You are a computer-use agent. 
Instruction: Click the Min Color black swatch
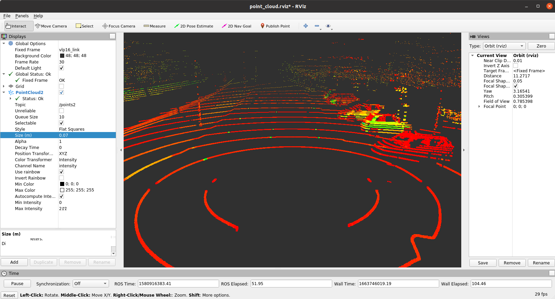[x=62, y=184]
